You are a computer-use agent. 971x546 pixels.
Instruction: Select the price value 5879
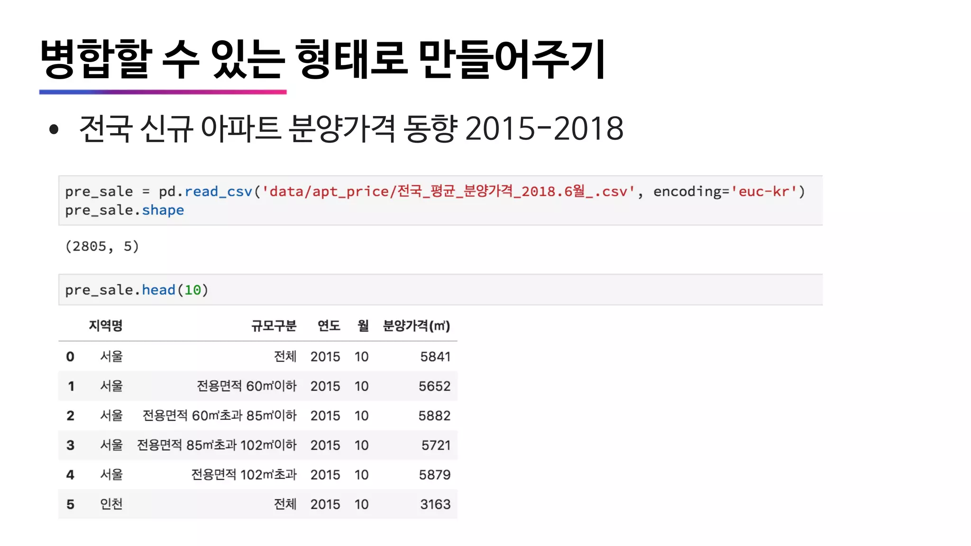pos(434,474)
